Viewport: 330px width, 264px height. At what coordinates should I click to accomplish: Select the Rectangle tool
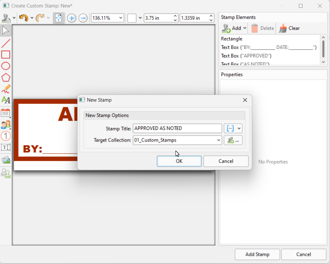tap(6, 55)
